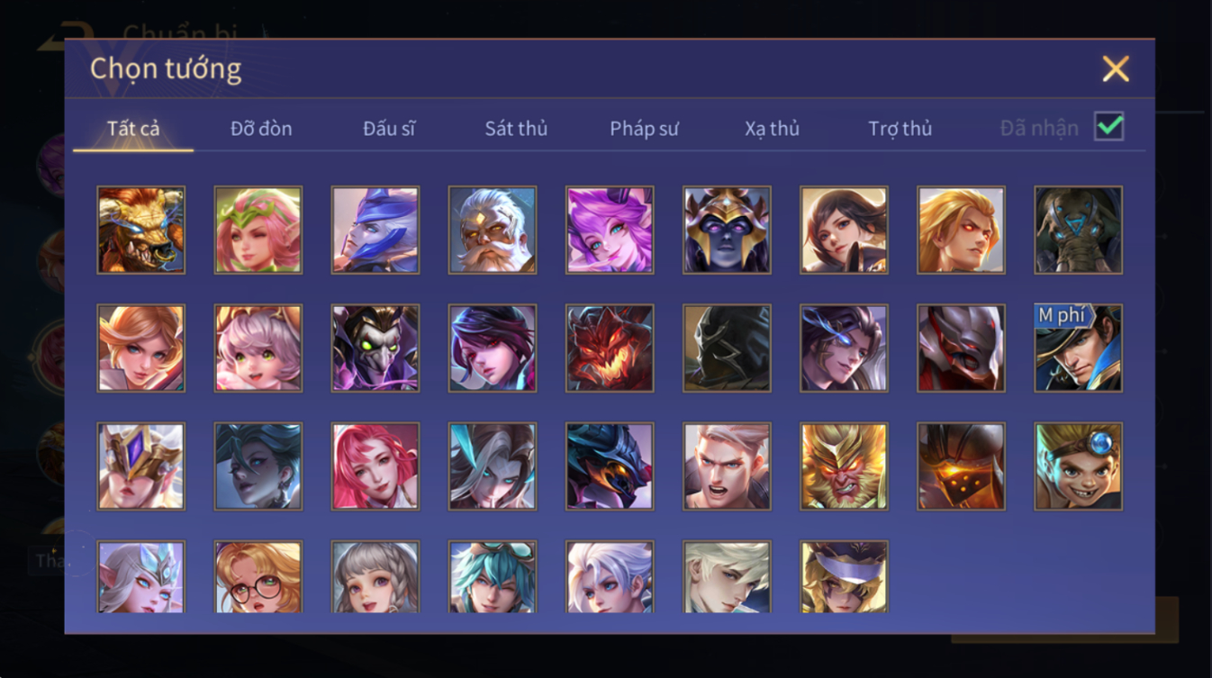1212x678 pixels.
Task: Pick the green-eyed dark jester hero
Action: click(375, 348)
